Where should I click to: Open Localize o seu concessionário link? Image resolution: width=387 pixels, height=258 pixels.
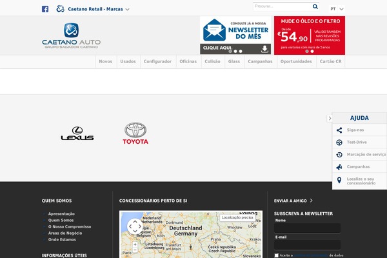pos(361,181)
